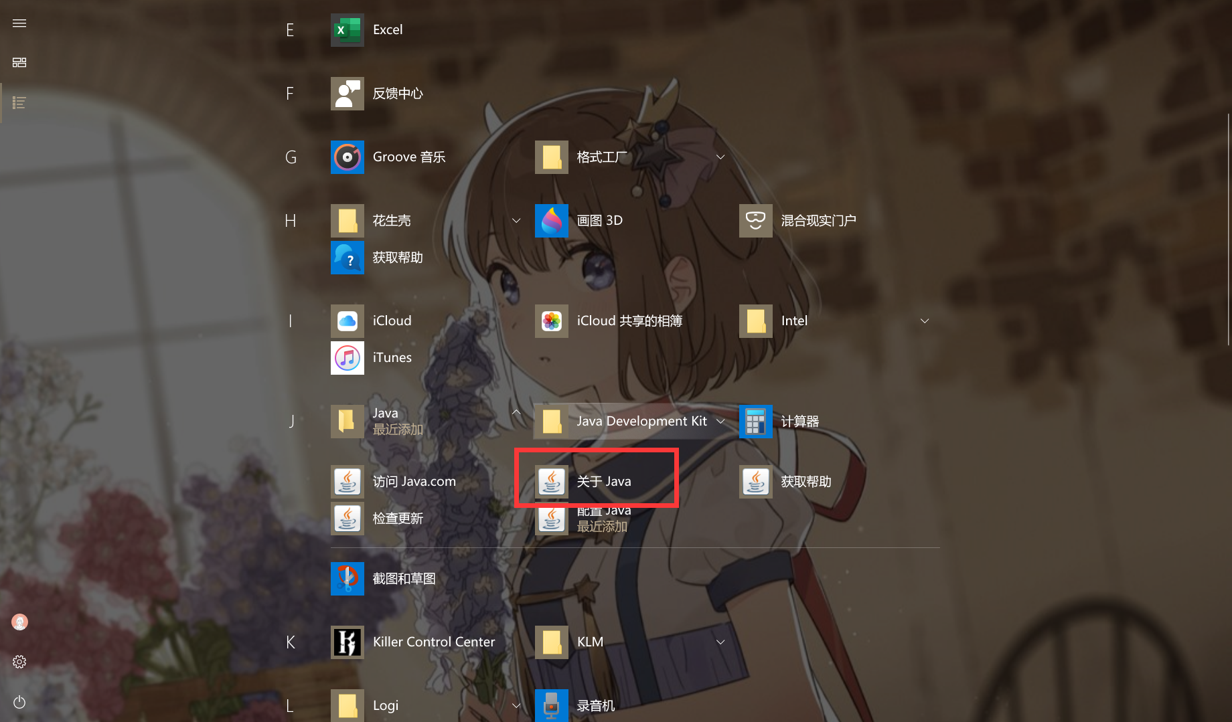Open 截图和草图 Snip & Sketch icon
Viewport: 1232px width, 722px height.
348,579
